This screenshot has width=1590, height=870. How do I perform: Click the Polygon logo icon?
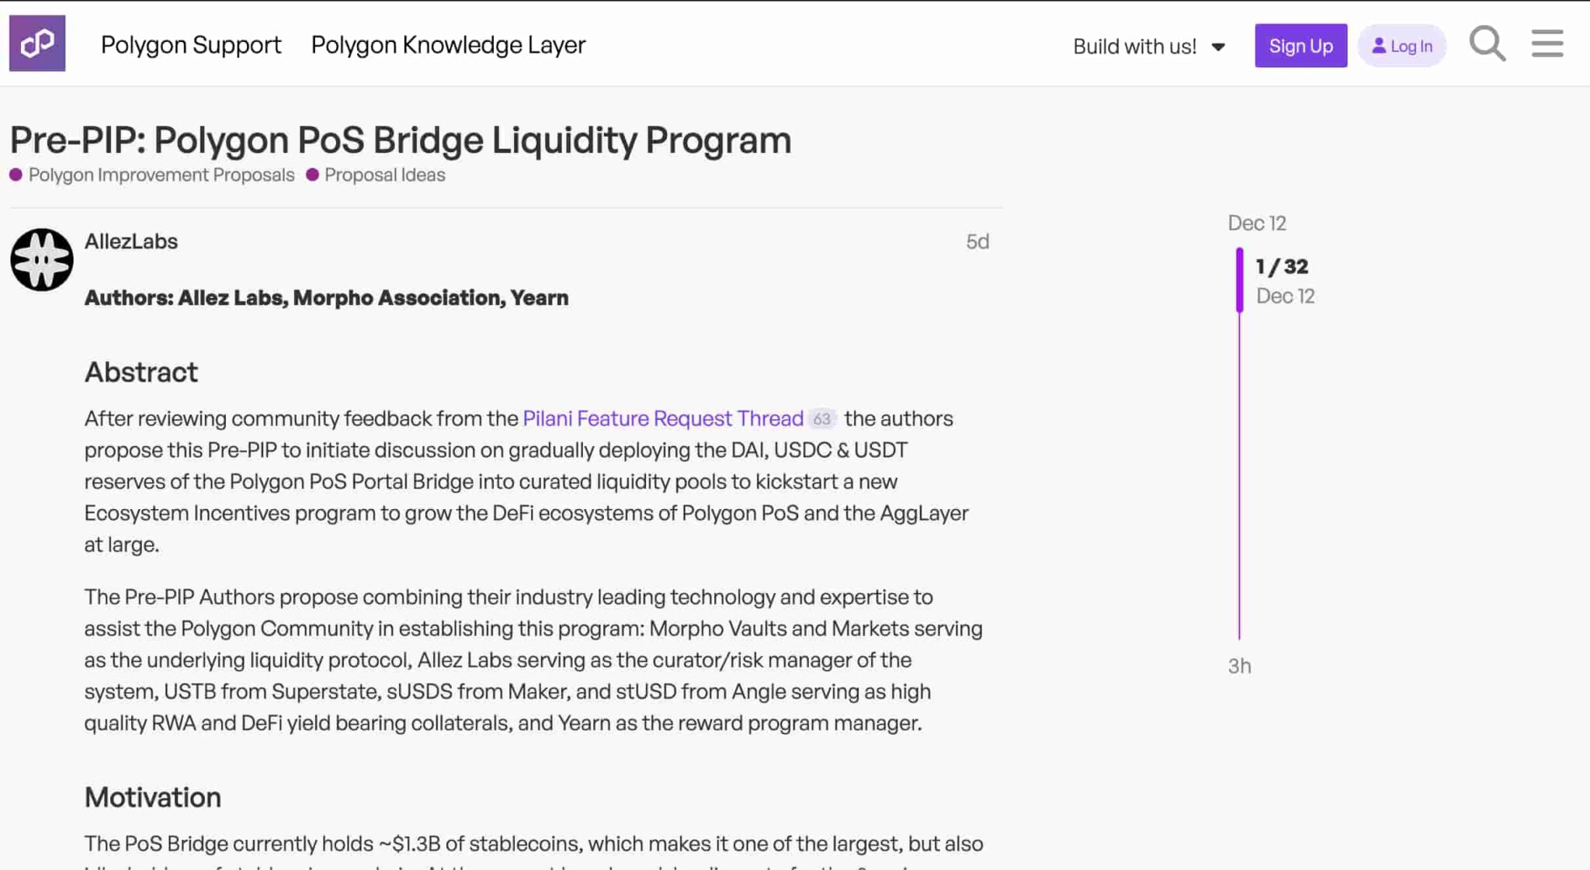coord(37,43)
